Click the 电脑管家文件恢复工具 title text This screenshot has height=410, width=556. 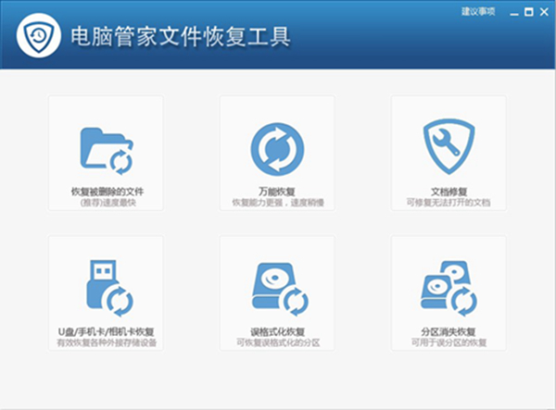[x=181, y=38]
